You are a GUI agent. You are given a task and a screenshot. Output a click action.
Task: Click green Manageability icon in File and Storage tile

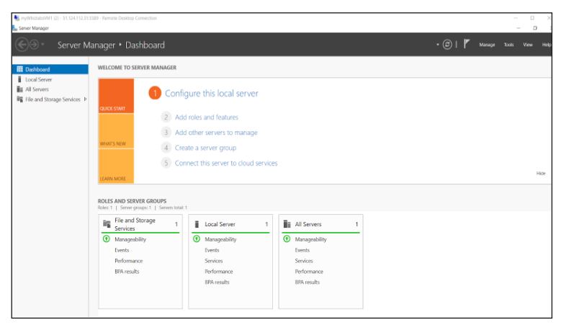coord(106,238)
